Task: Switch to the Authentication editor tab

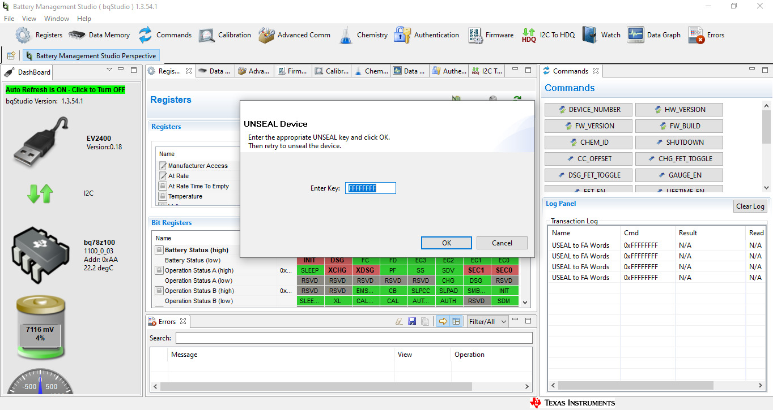Action: [x=449, y=71]
